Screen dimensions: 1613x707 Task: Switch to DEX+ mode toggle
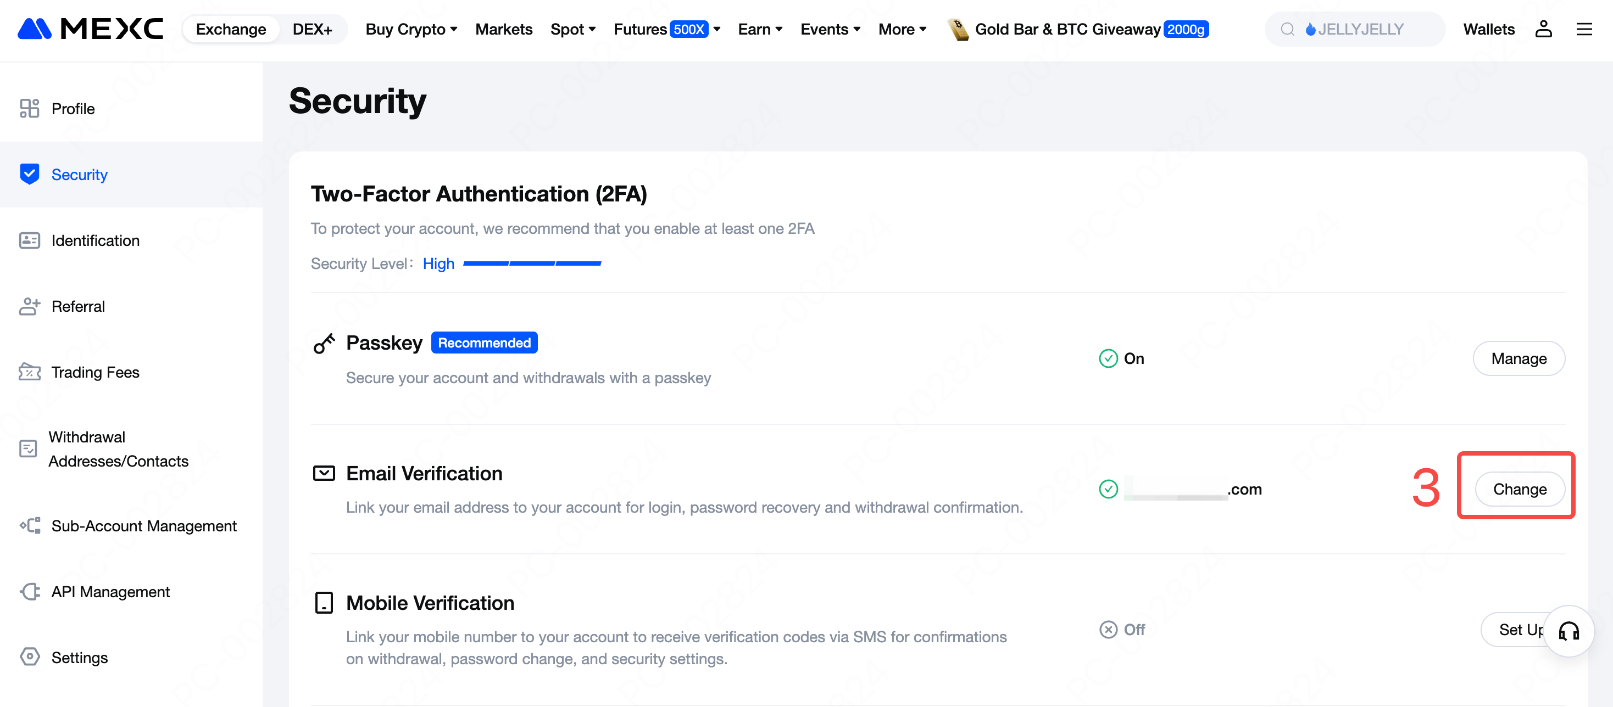point(312,29)
